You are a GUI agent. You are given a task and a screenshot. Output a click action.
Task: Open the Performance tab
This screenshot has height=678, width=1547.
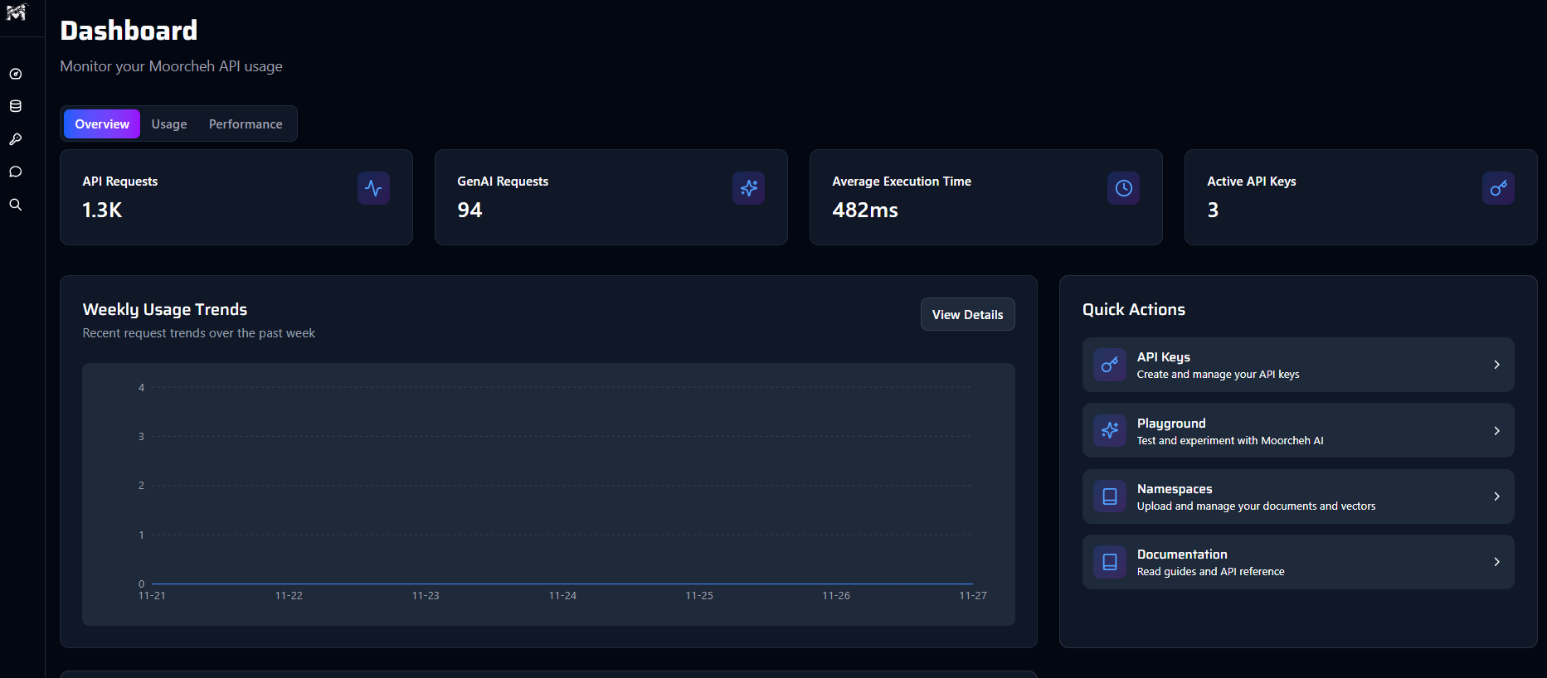tap(246, 124)
